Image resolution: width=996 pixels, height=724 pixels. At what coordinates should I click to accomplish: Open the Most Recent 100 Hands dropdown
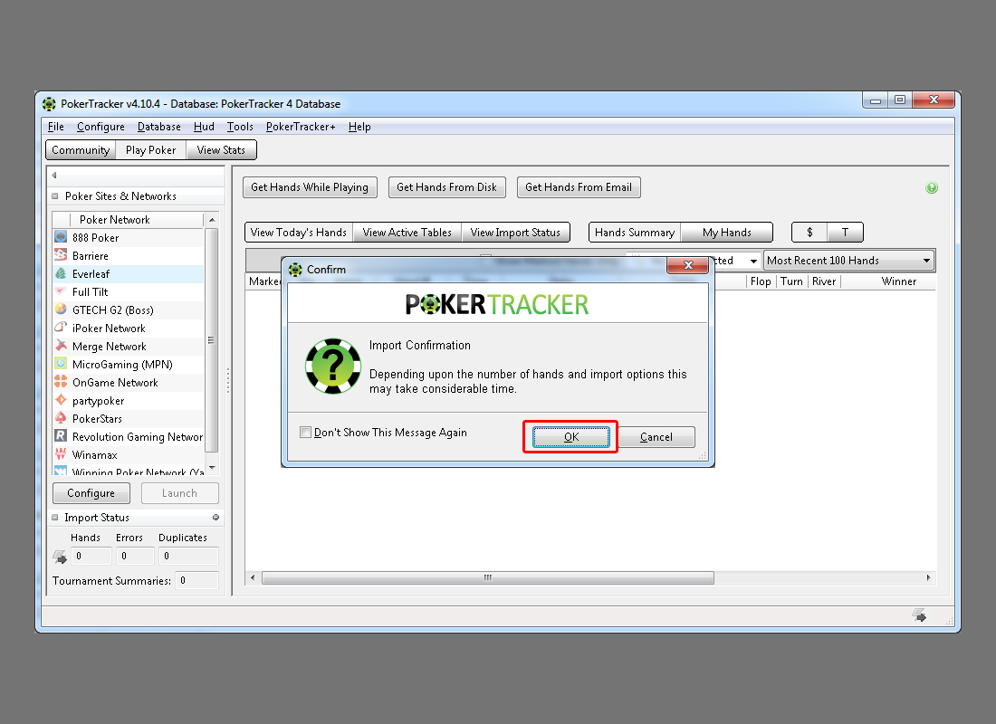tap(848, 261)
